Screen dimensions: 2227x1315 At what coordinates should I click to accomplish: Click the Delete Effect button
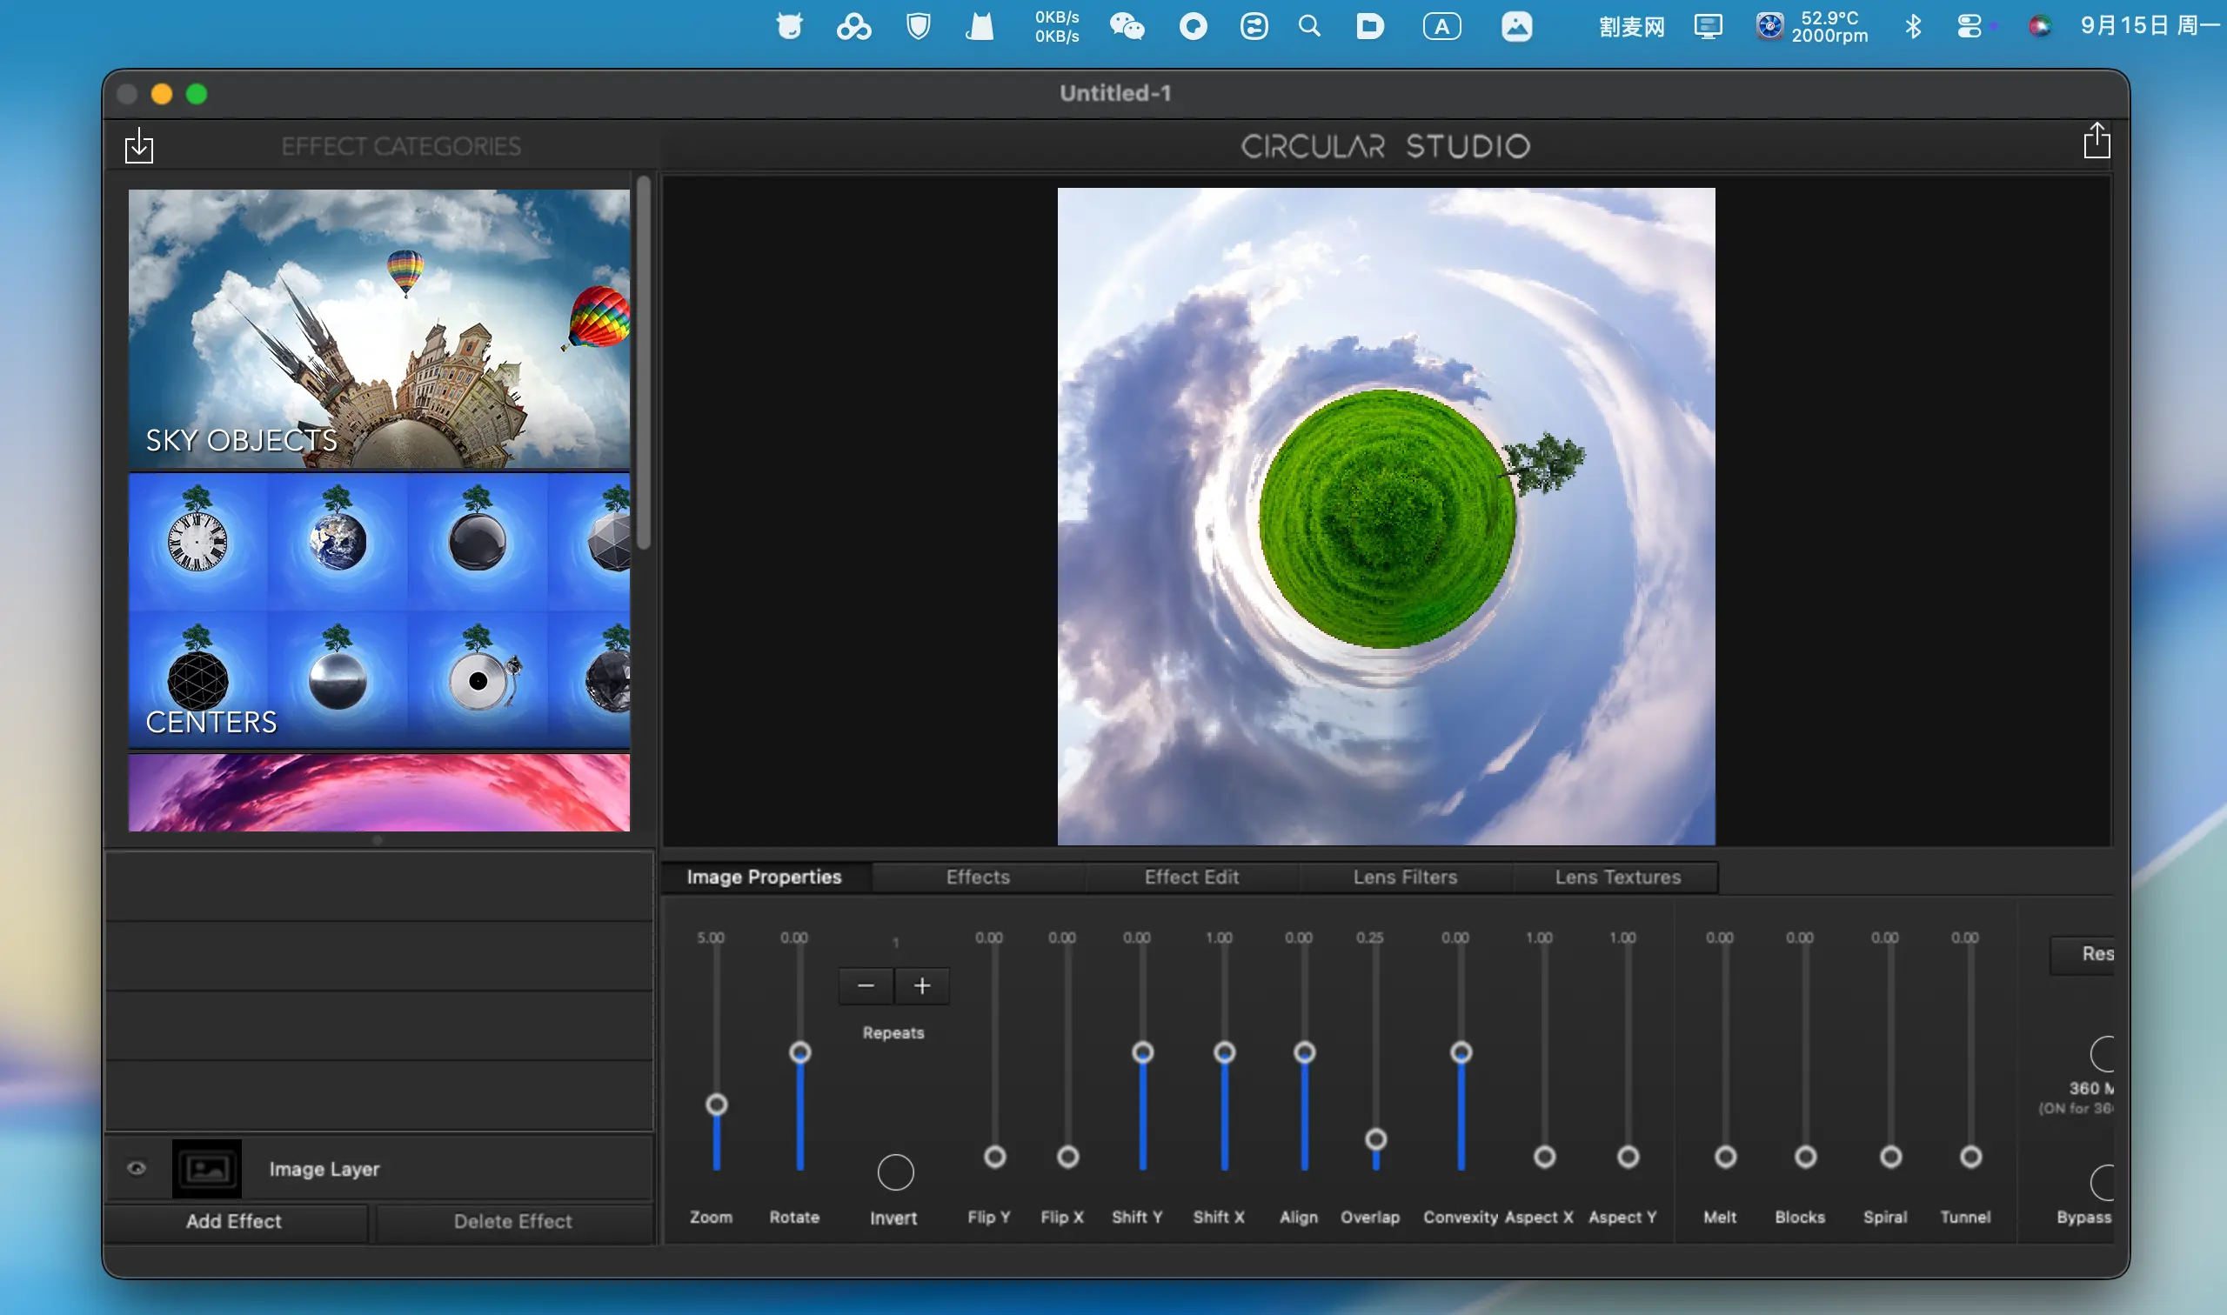(x=512, y=1221)
